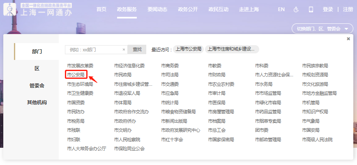
Task: Choose 市教委 department
Action: click(215, 66)
